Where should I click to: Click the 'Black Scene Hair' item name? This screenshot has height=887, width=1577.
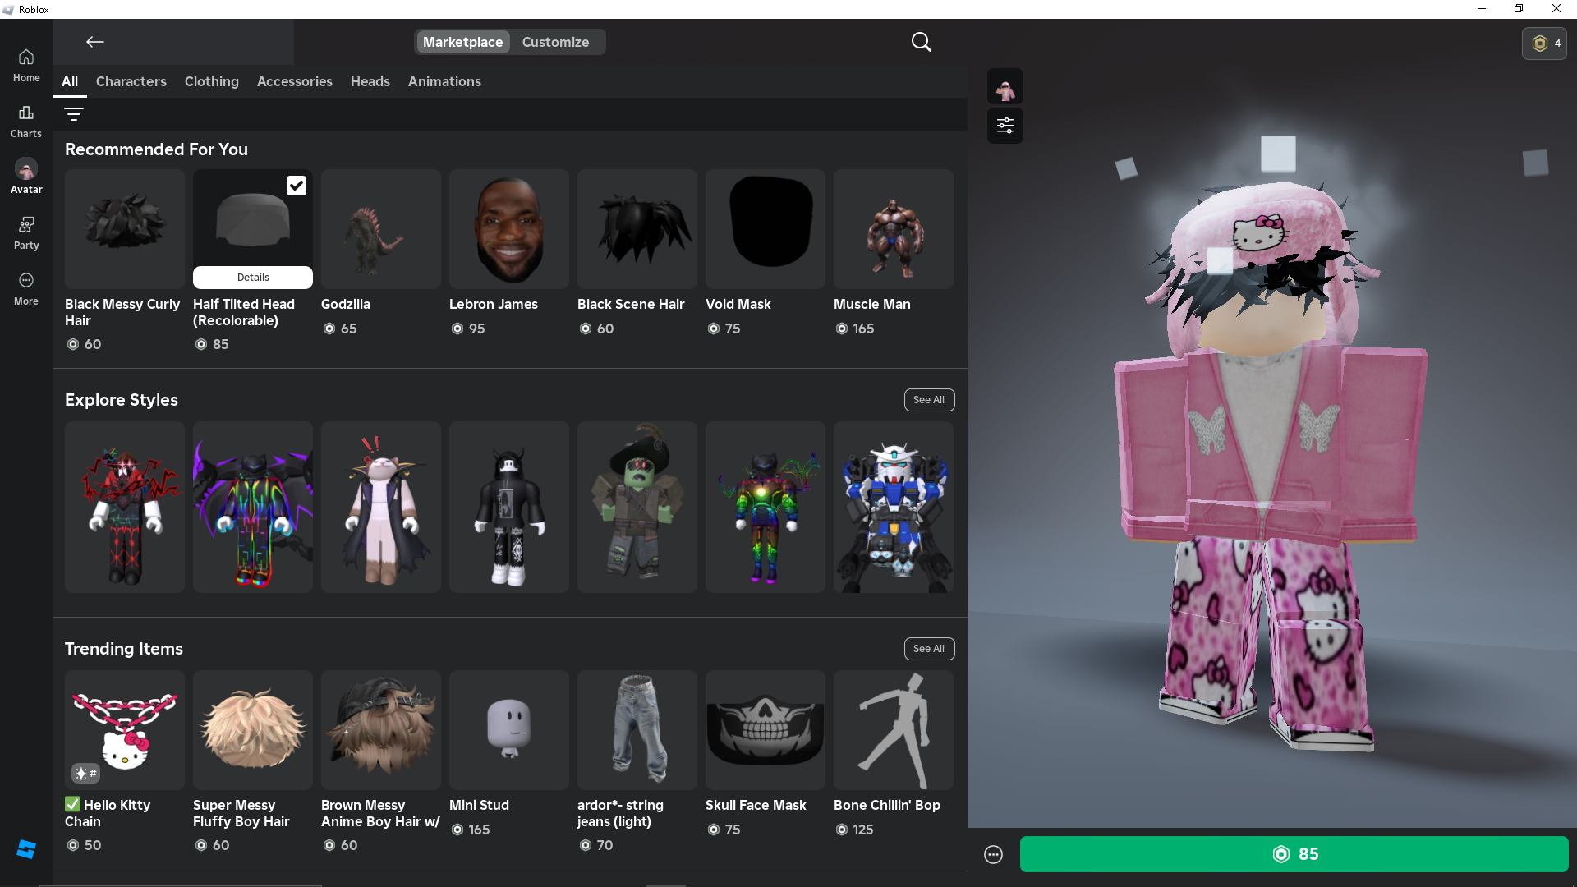pos(631,304)
